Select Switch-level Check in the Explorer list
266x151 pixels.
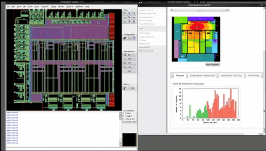point(145,21)
